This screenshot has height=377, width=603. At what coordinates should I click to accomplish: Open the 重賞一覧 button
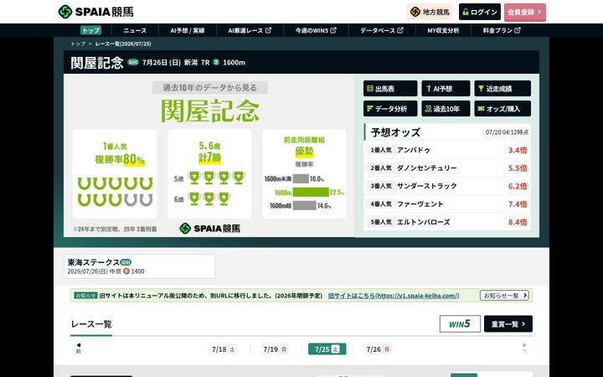(x=508, y=324)
